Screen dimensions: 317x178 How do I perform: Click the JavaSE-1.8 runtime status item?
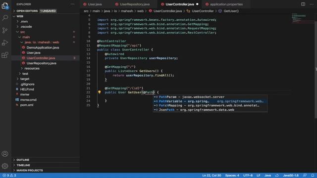[291, 176]
